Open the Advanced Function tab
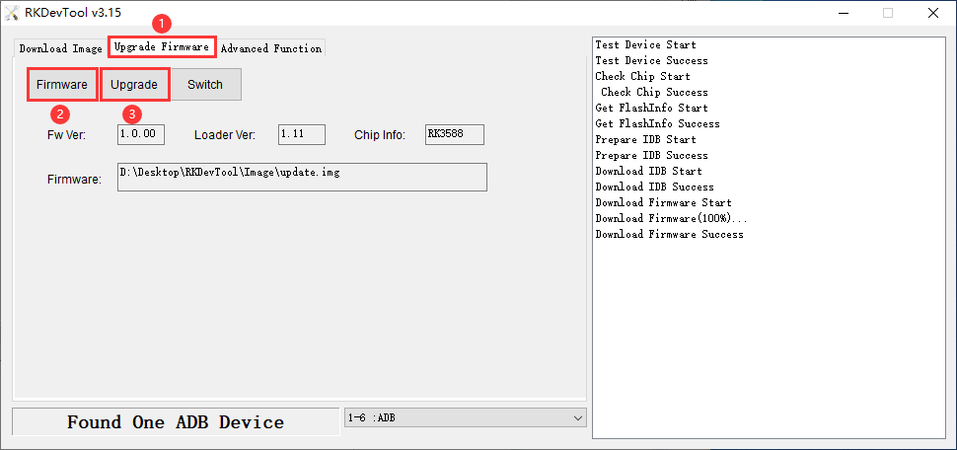 pos(270,48)
